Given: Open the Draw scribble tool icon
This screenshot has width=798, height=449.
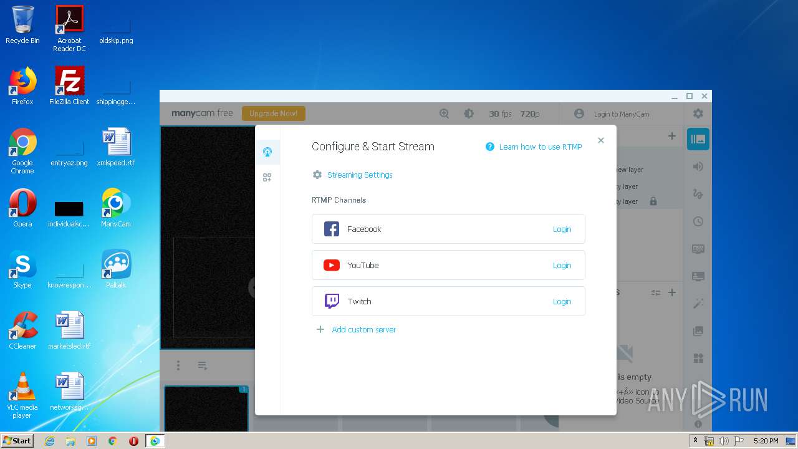Looking at the screenshot, I should [698, 194].
